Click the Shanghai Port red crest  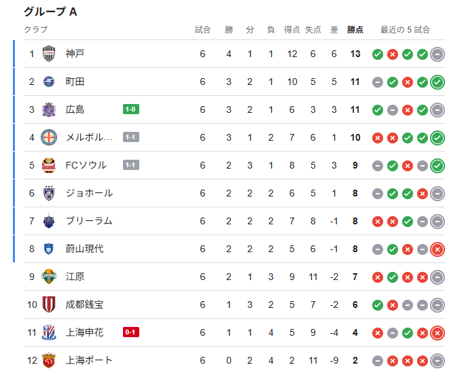tap(50, 360)
